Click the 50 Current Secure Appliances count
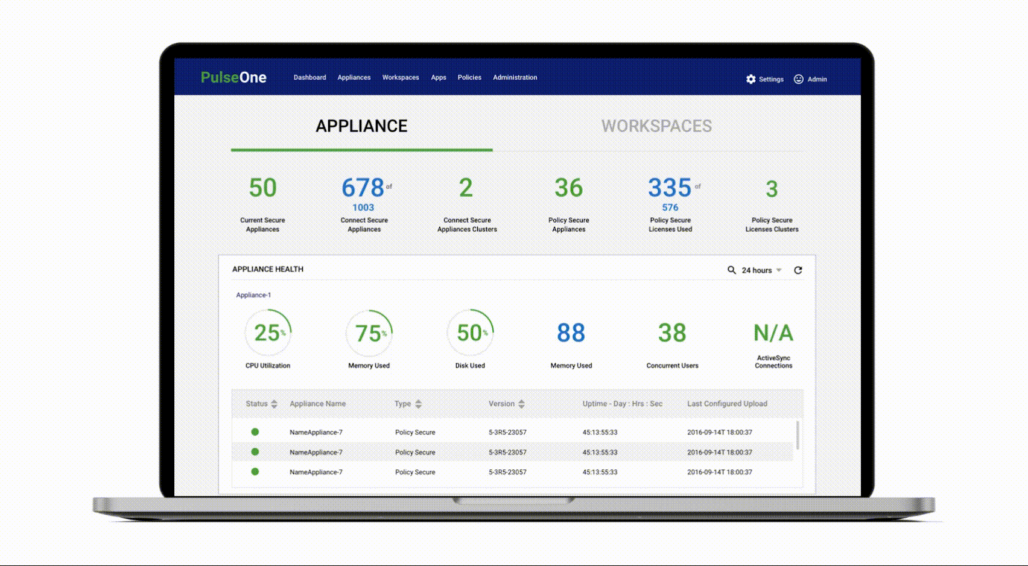 coord(263,188)
